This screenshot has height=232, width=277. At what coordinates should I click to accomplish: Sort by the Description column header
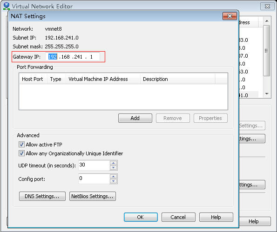[178, 79]
